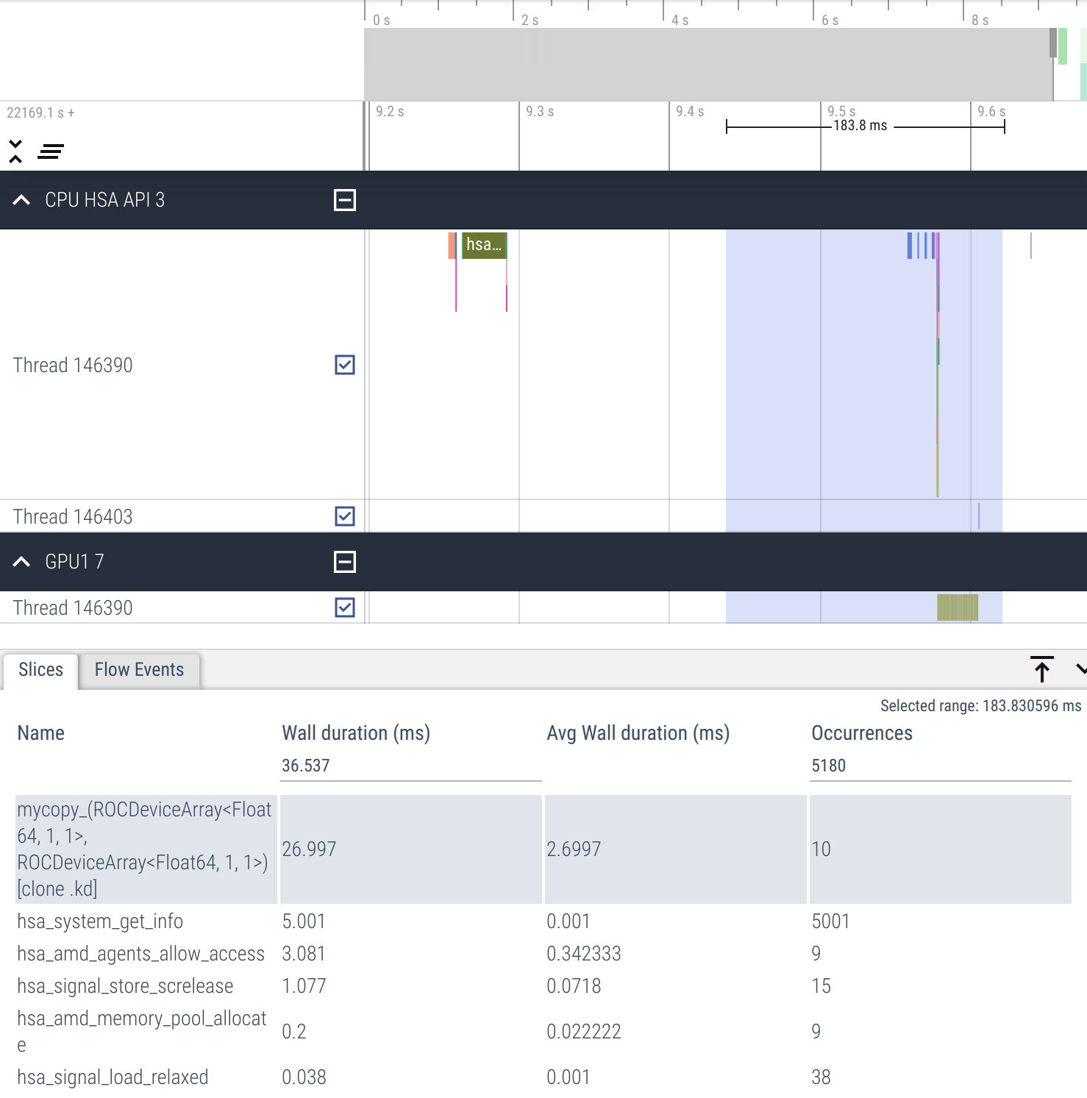Select the olive hsa slice in timeline
This screenshot has height=1098, width=1087.
pos(483,245)
